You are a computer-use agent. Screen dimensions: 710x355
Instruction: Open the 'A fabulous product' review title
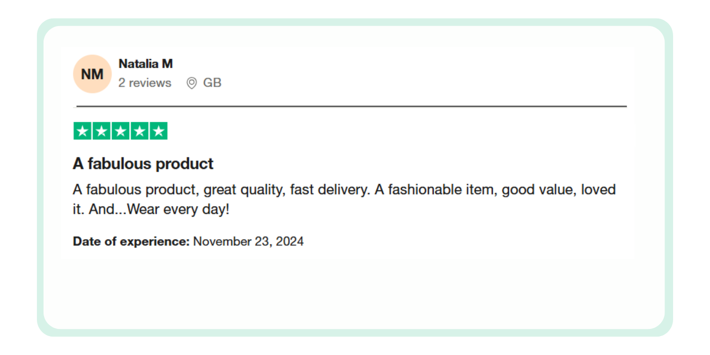click(143, 164)
